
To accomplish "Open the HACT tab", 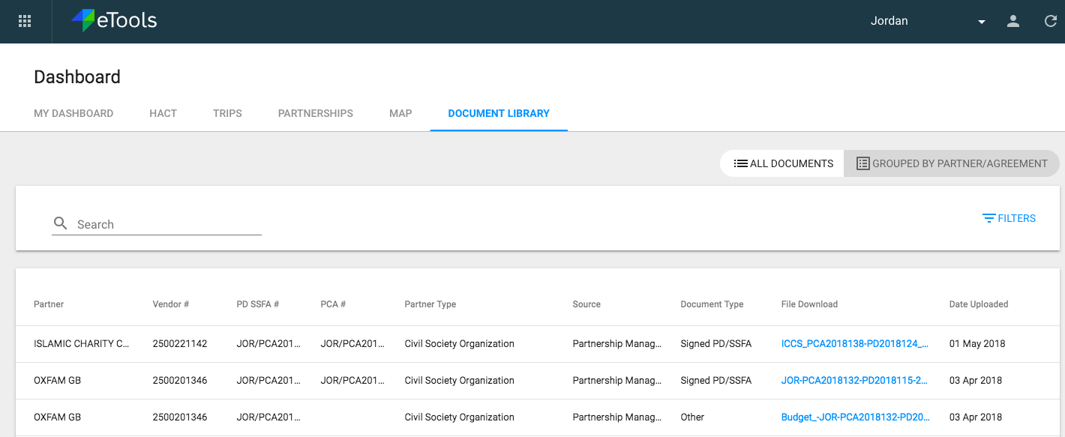I will [x=163, y=113].
